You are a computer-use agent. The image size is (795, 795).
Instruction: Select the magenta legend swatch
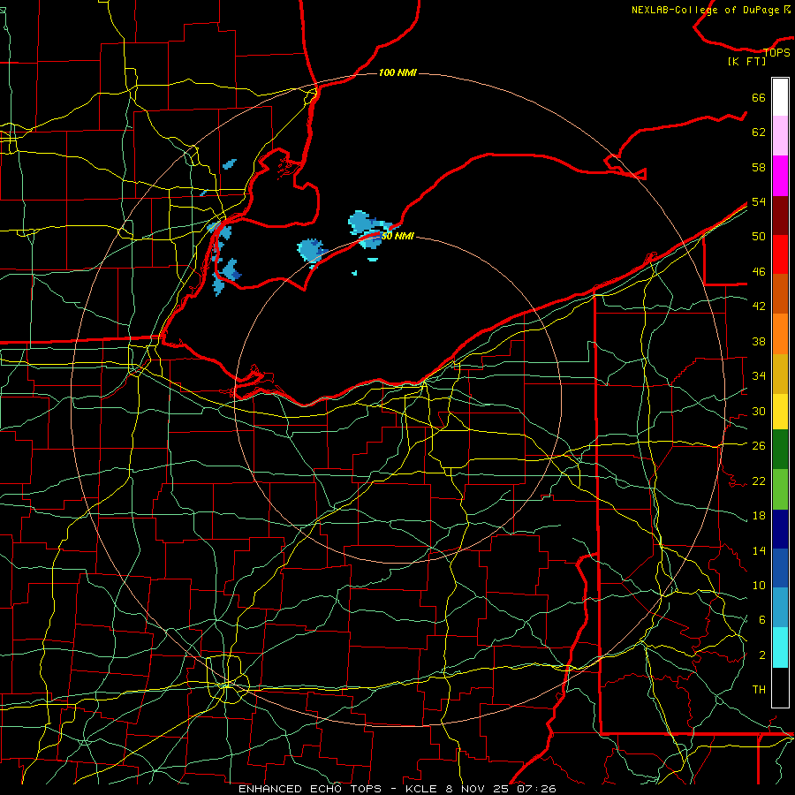coord(780,176)
